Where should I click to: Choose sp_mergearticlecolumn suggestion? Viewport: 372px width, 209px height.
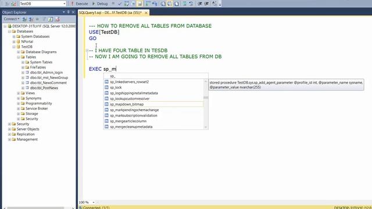click(x=153, y=121)
